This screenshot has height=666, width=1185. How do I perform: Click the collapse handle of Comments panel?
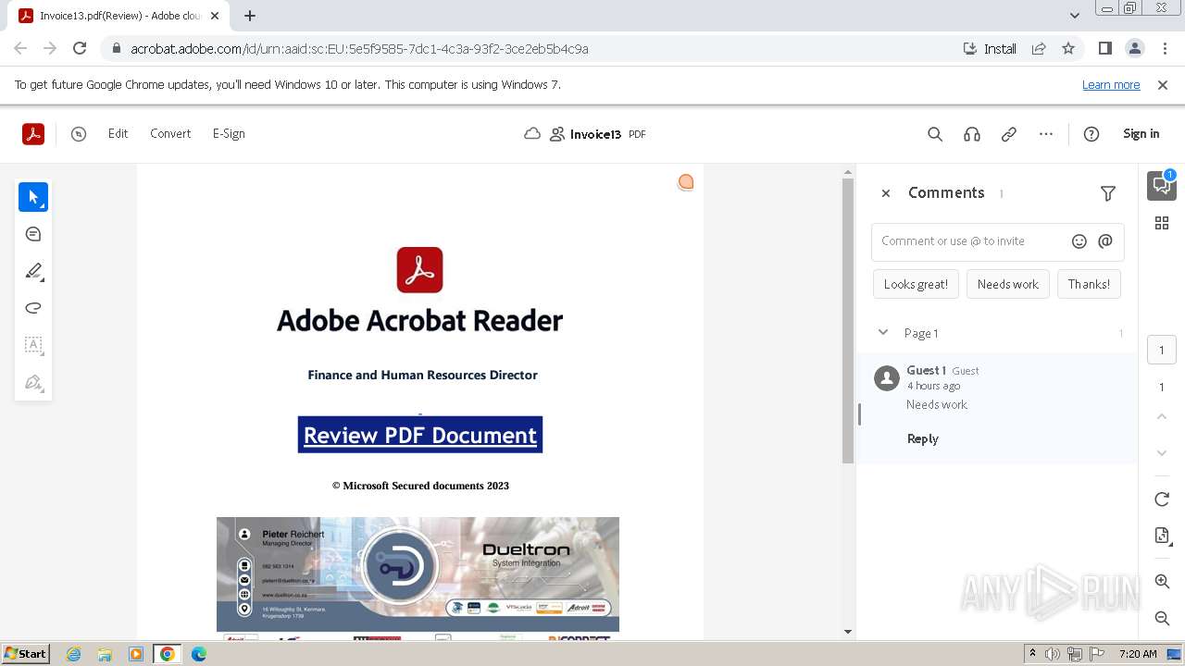click(x=859, y=414)
